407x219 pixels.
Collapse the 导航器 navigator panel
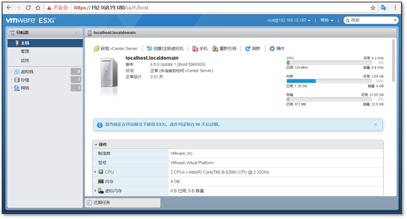(x=77, y=33)
